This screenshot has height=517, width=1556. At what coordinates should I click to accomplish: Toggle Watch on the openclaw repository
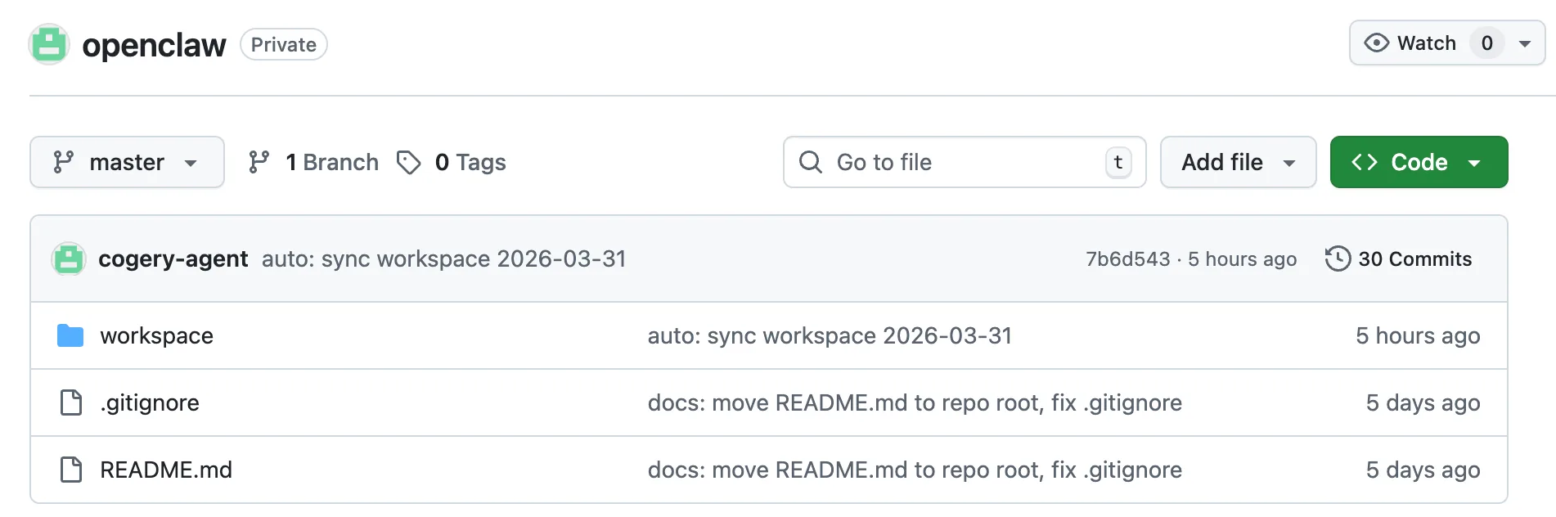tap(1411, 43)
